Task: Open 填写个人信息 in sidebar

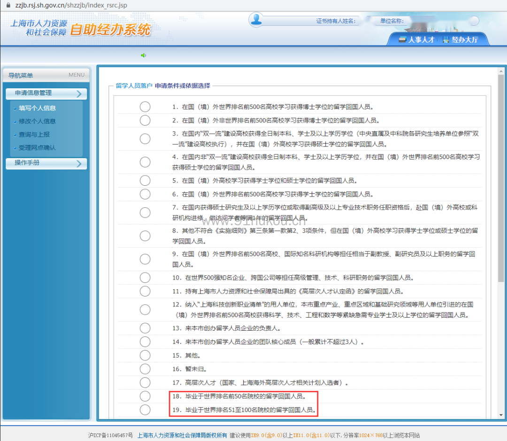Action: [x=37, y=108]
